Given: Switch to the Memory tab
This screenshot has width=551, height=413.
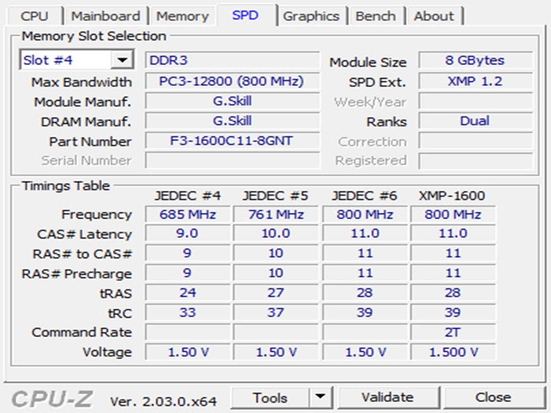Looking at the screenshot, I should (183, 16).
